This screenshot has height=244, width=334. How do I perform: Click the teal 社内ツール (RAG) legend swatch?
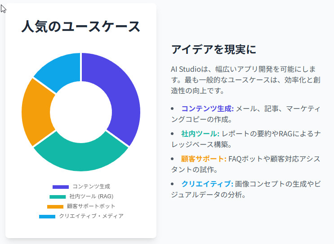coord(58,196)
